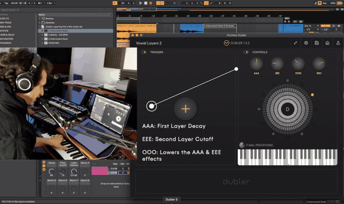
Task: Expand the Samples folder
Action: [40, 23]
